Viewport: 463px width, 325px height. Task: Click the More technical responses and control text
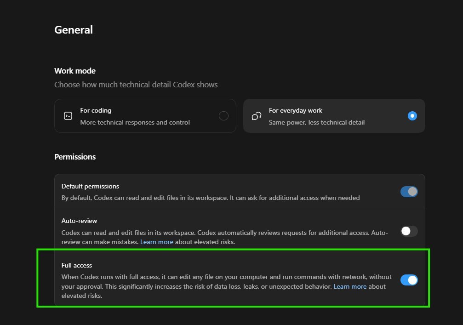click(135, 122)
